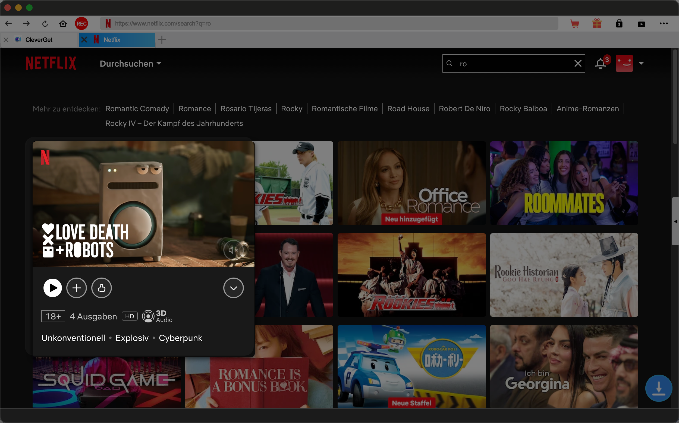This screenshot has width=679, height=423.
Task: Open the Roommates title card
Action: point(564,183)
